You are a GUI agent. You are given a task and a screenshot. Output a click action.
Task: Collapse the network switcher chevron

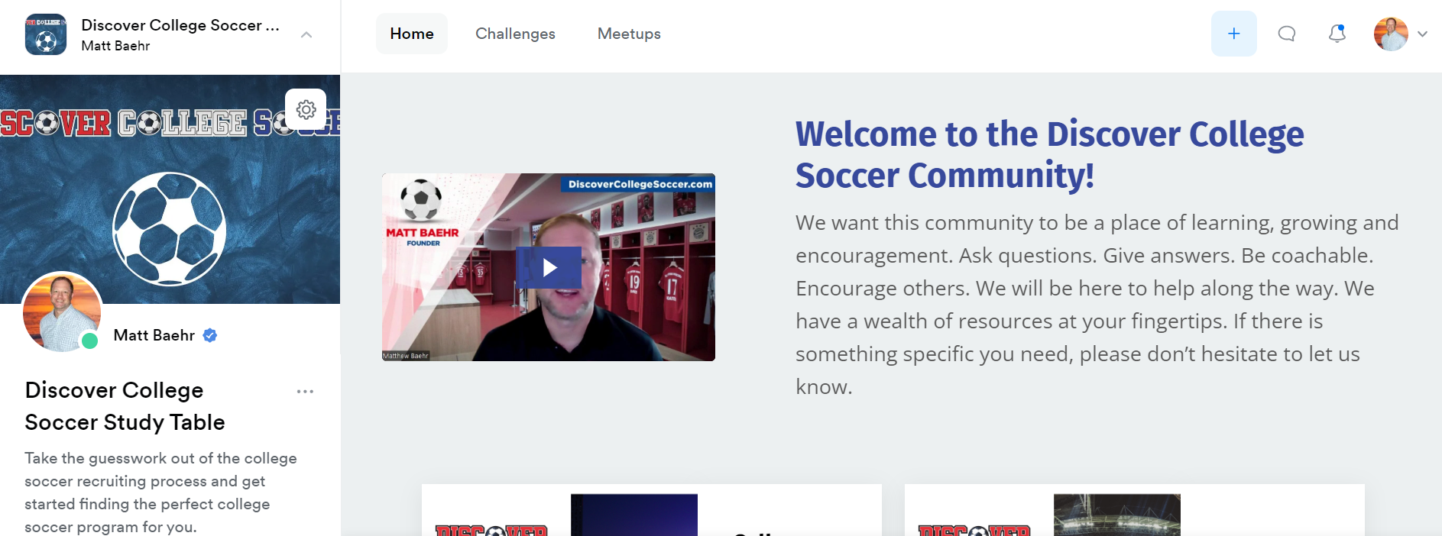(306, 34)
